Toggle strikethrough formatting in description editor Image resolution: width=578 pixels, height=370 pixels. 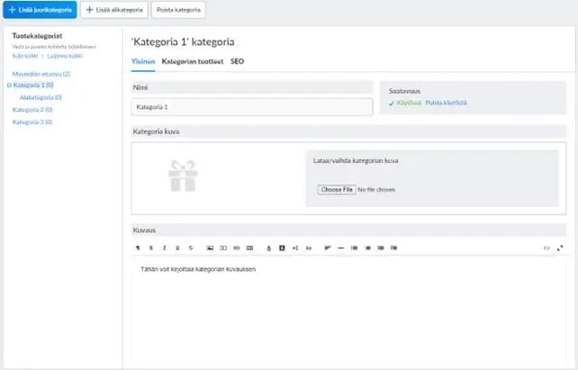point(191,248)
